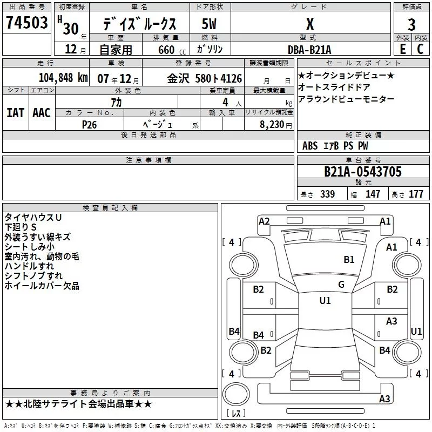
Task: Select the door shape value 5W
Action: 209,24
